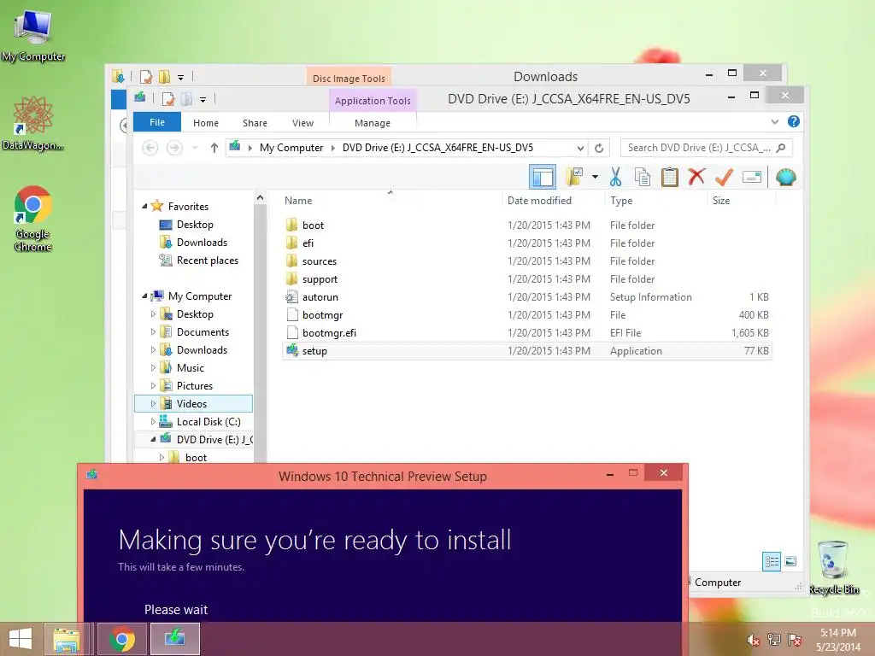
Task: Open the Recycle Bin desktop icon
Action: [833, 567]
